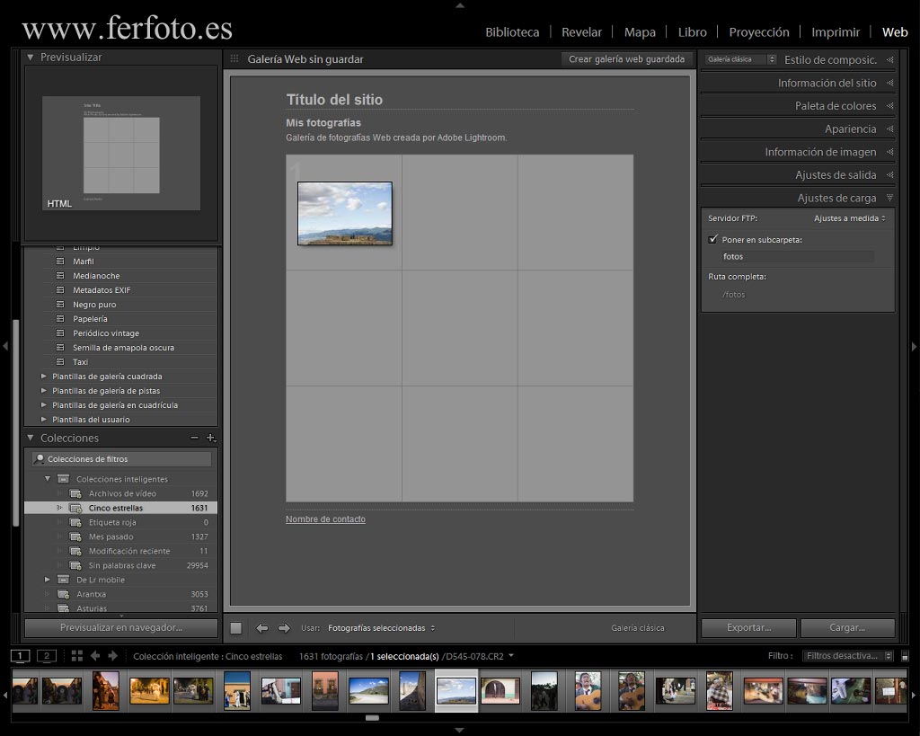This screenshot has height=736, width=920.
Task: Add a new collection with plus icon
Action: pos(210,438)
